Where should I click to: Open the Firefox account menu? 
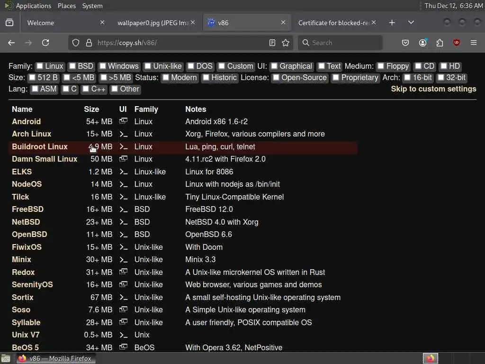423,43
